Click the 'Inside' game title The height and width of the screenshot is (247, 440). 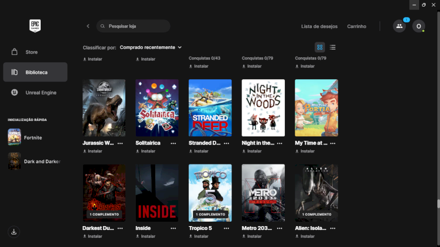[x=143, y=228]
